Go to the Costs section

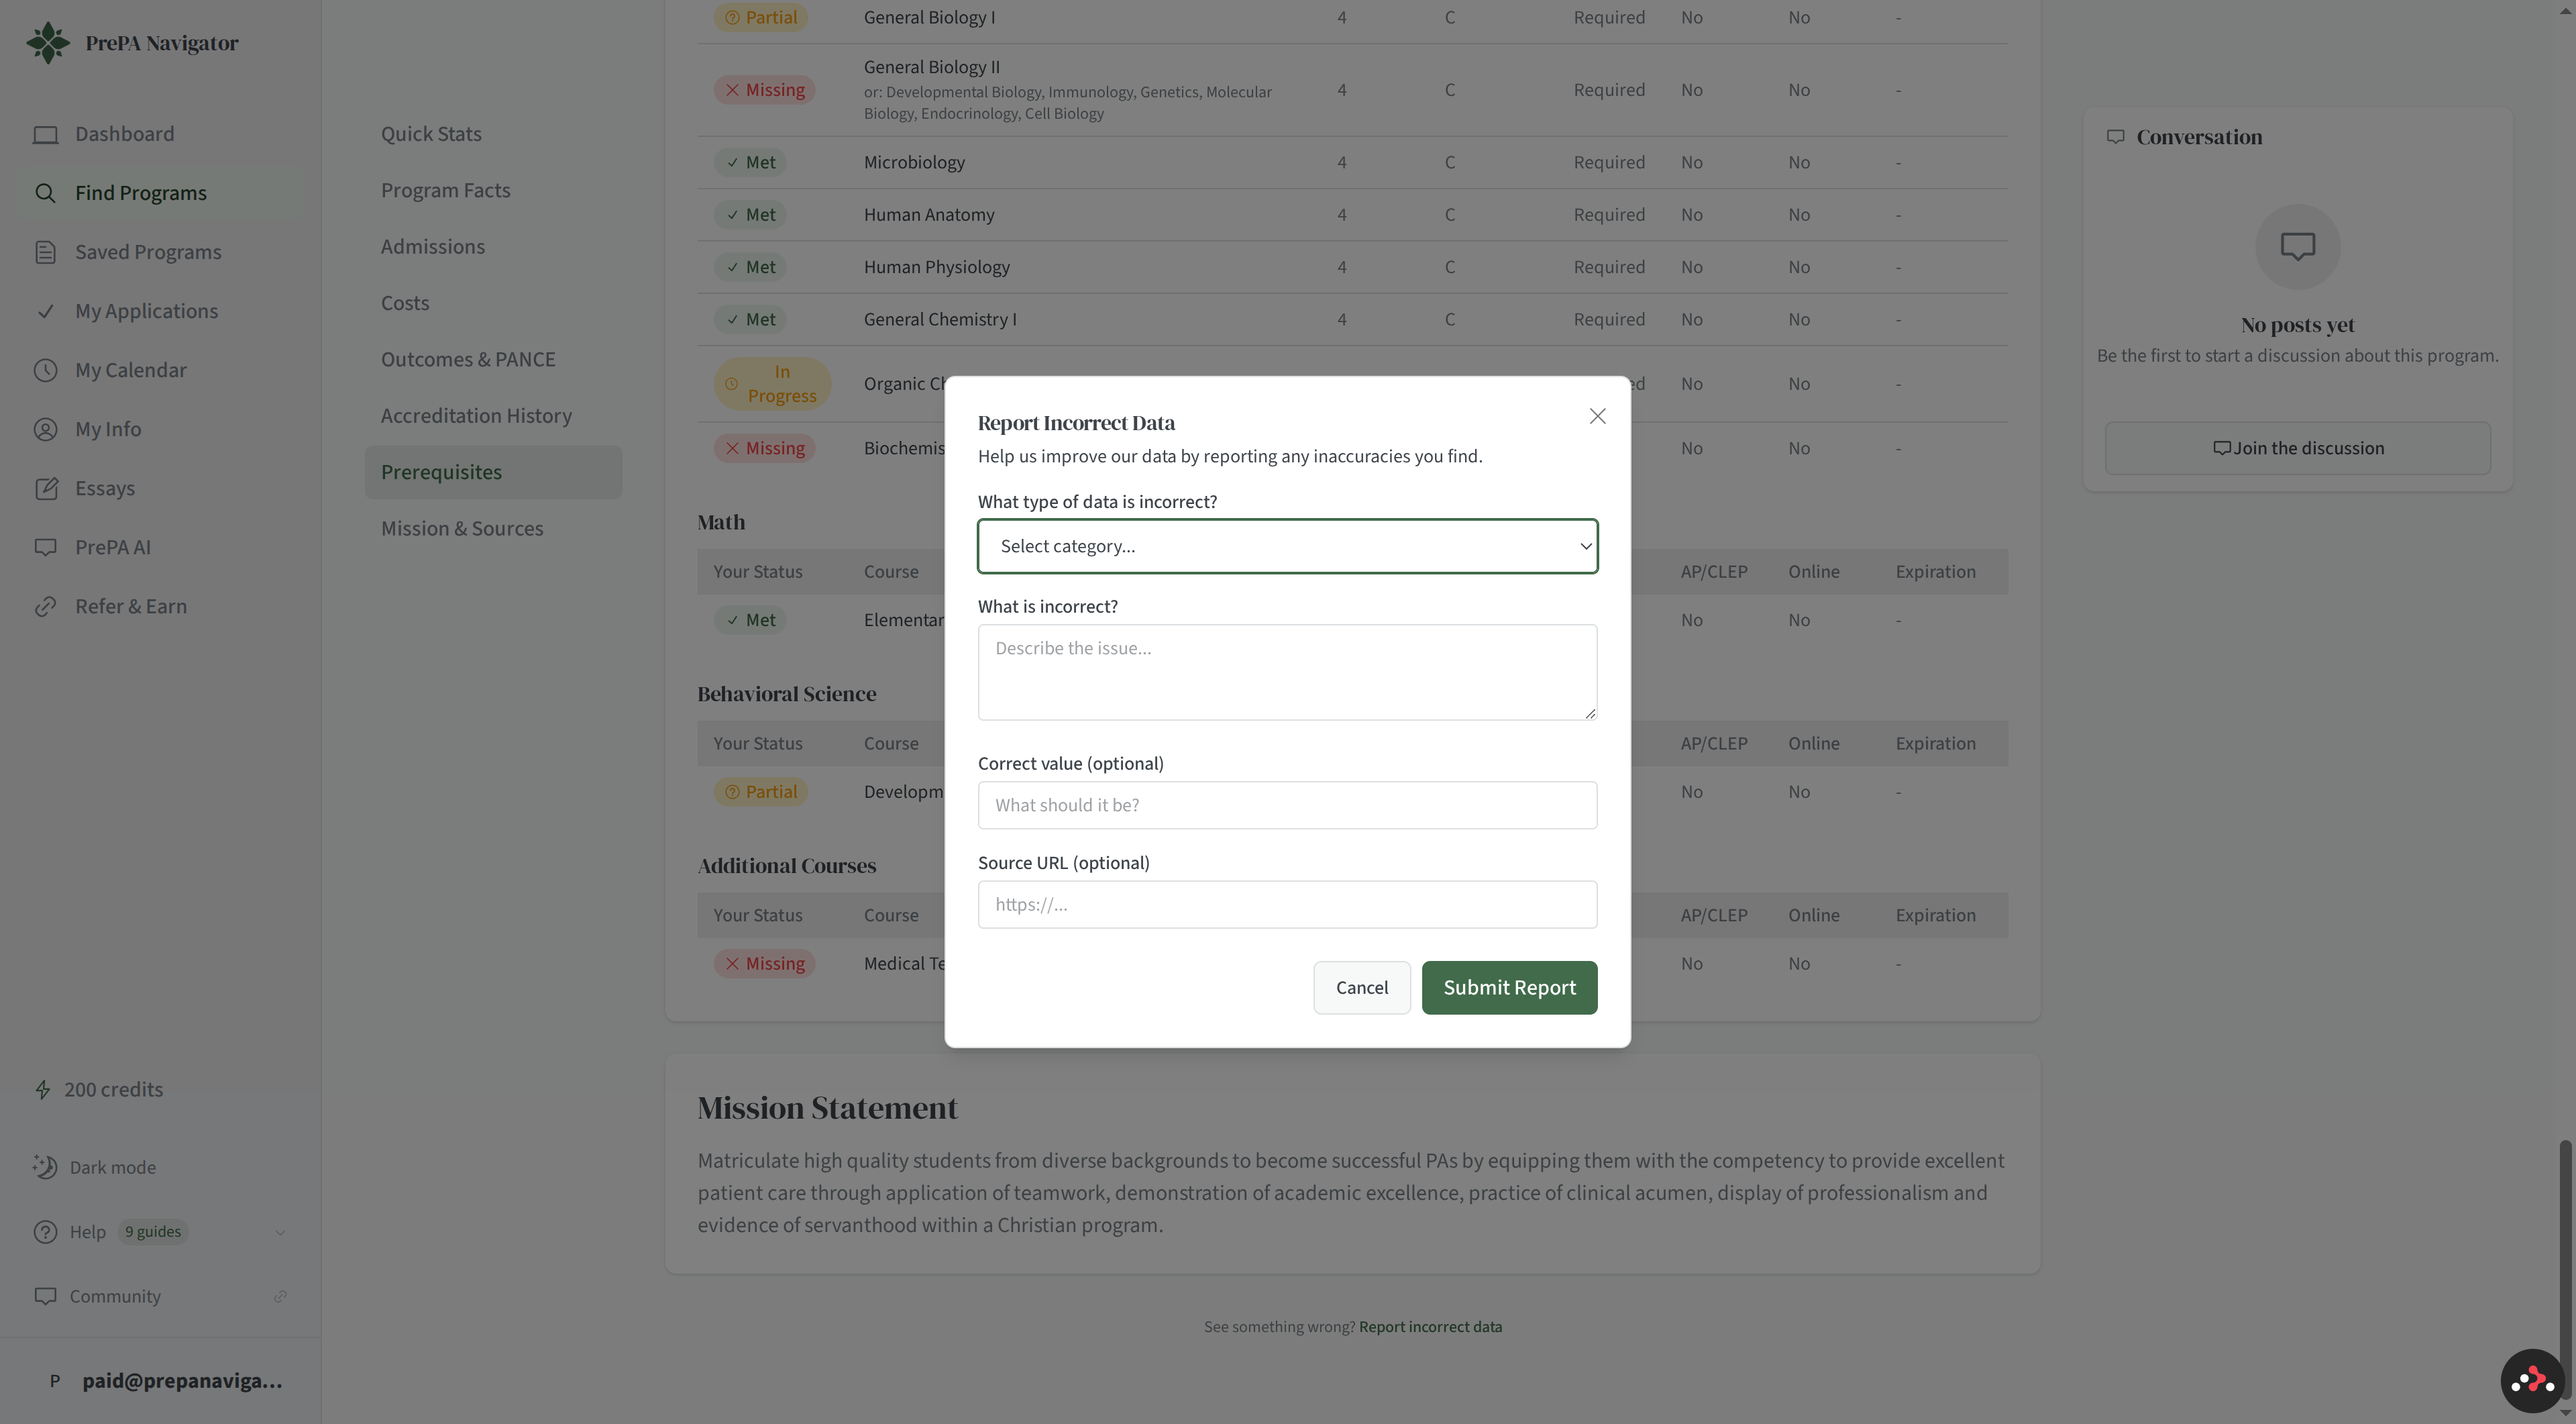pyautogui.click(x=404, y=303)
